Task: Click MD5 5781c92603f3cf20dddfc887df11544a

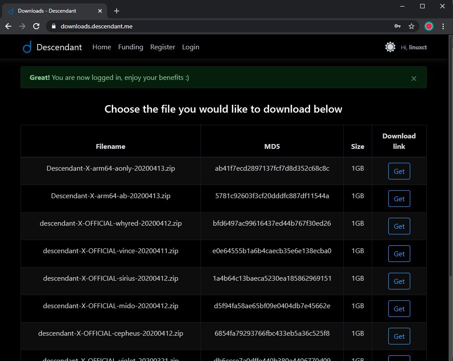Action: (272, 196)
